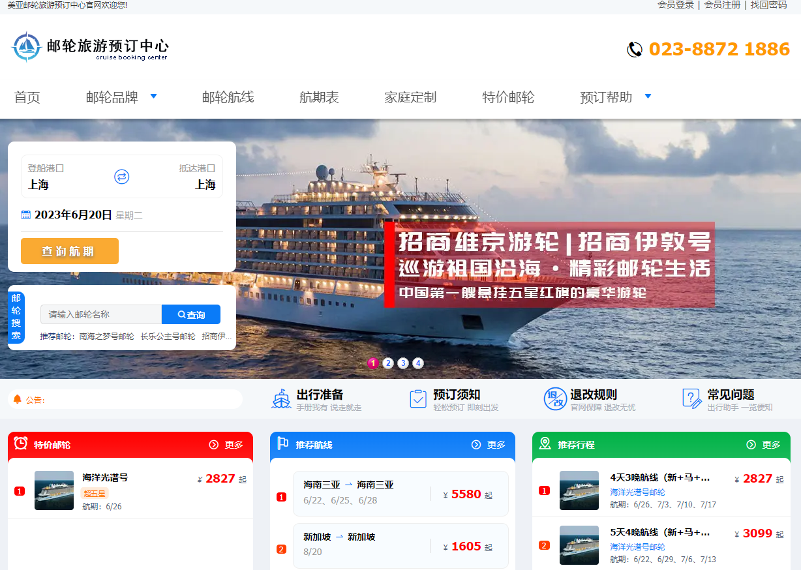Image resolution: width=801 pixels, height=570 pixels.
Task: Click the cruise booking center logo
Action: (x=90, y=47)
